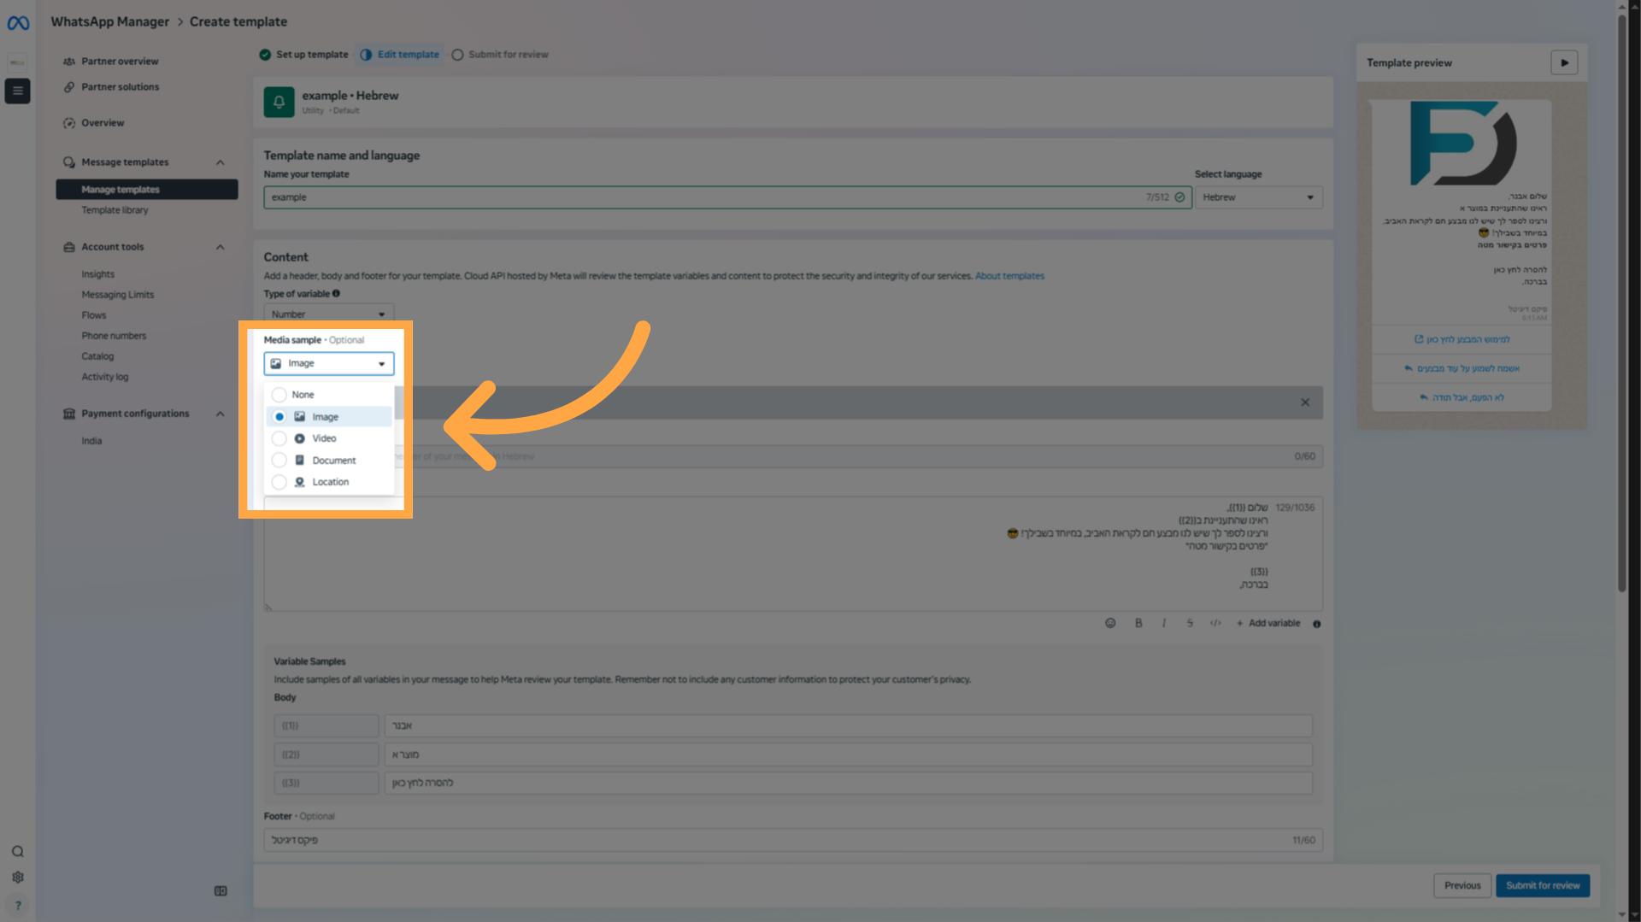Select the None media sample option
The width and height of the screenshot is (1641, 922).
click(328, 395)
